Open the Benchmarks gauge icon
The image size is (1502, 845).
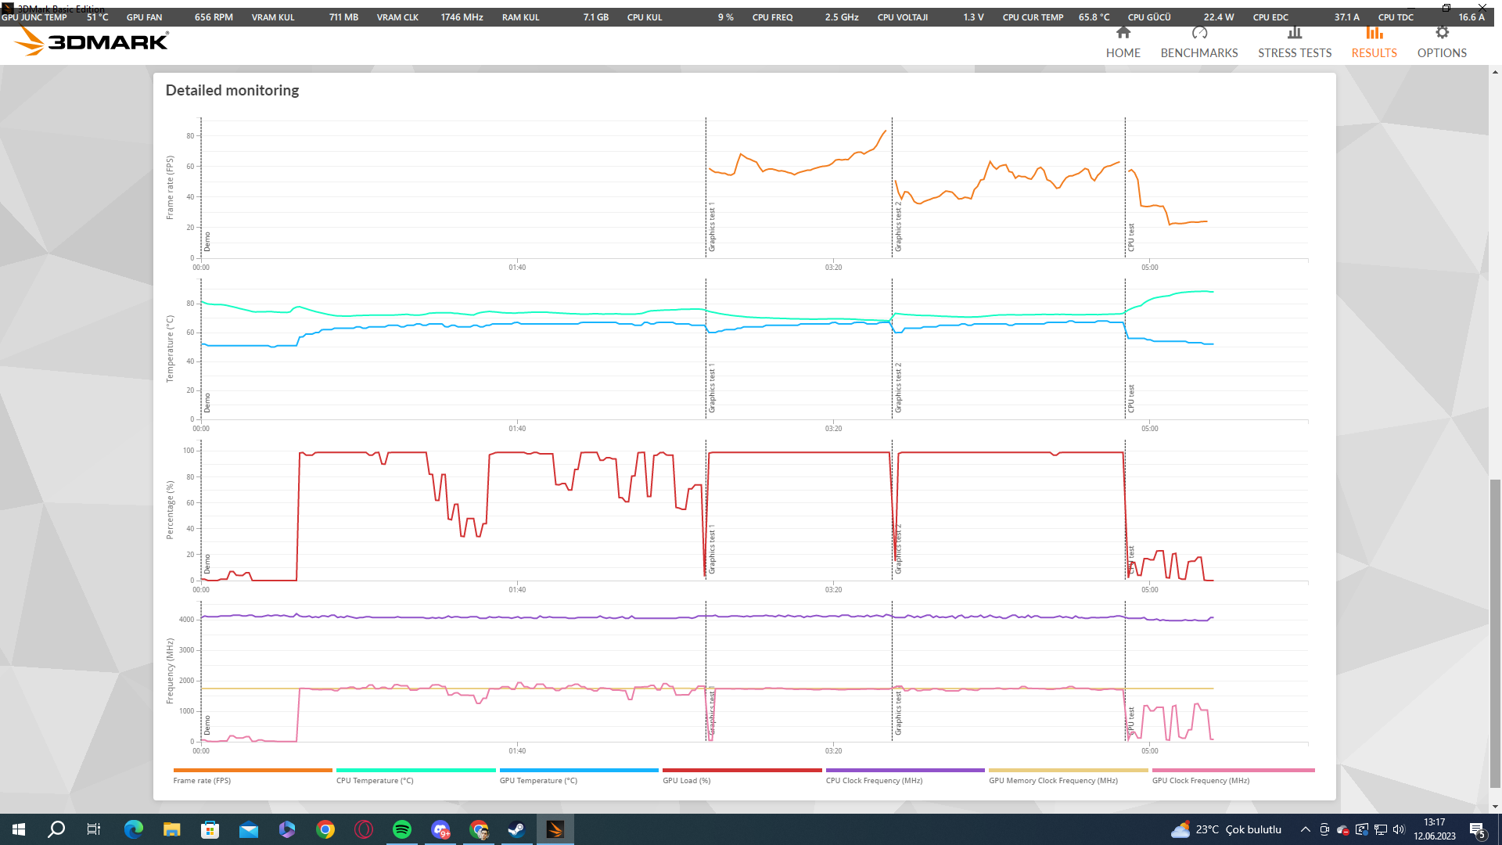click(x=1198, y=34)
